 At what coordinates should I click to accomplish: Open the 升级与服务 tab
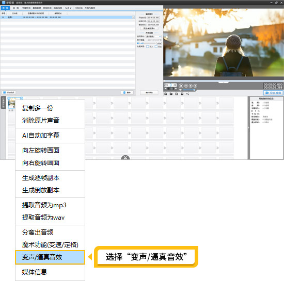(90, 8)
